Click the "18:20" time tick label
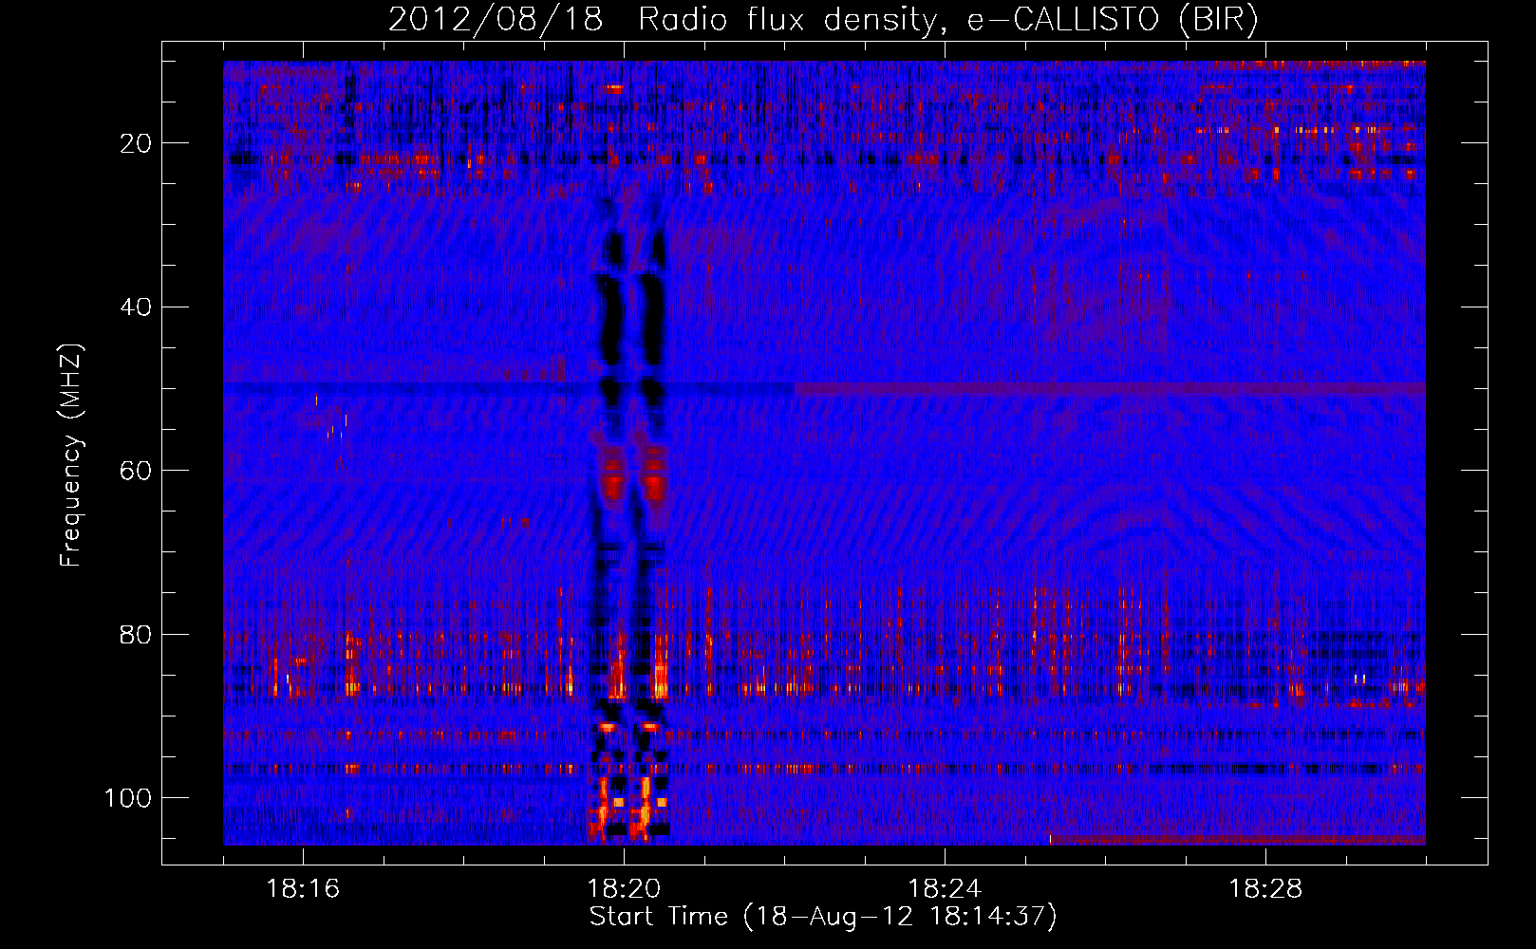1536x949 pixels. point(624,889)
